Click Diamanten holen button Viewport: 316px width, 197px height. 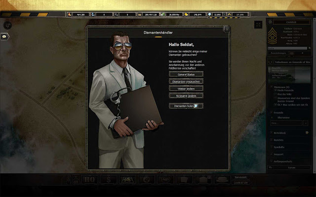pos(186,106)
